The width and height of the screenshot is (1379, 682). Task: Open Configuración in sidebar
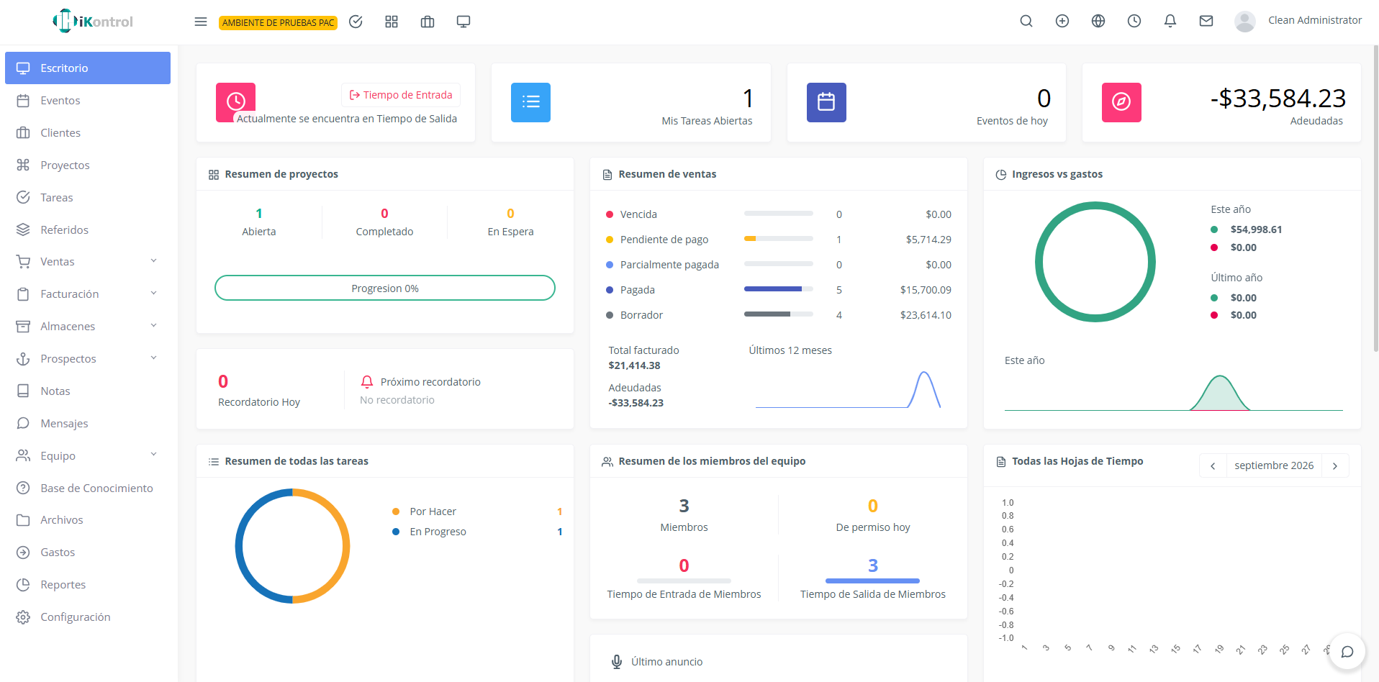coord(88,617)
